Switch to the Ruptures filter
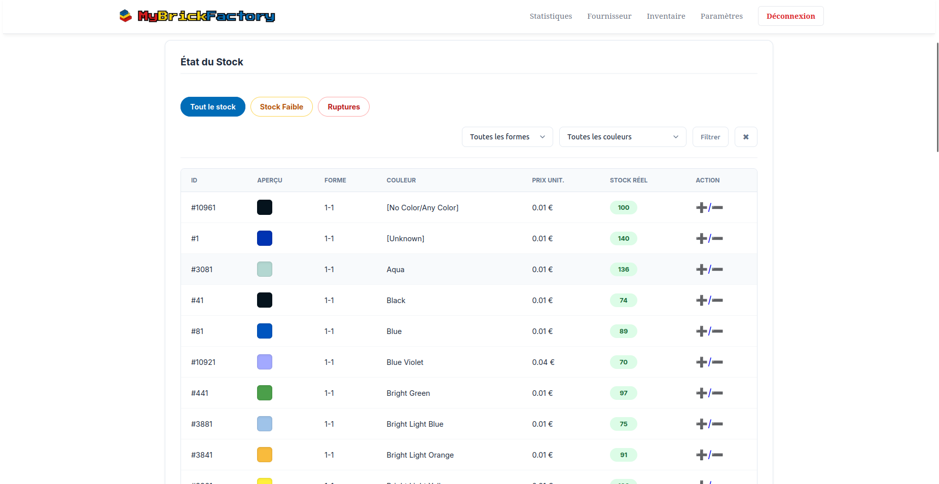The width and height of the screenshot is (939, 484). [343, 107]
